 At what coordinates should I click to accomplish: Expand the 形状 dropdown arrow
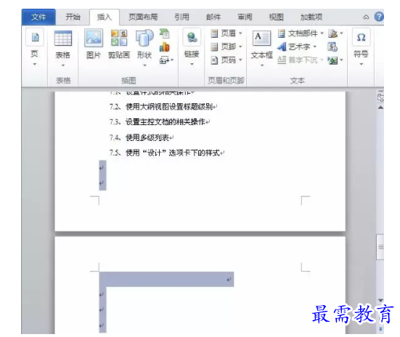coord(144,65)
